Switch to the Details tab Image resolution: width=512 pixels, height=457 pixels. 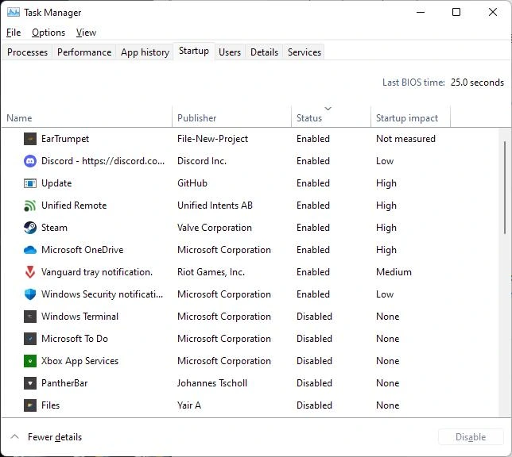pyautogui.click(x=264, y=52)
